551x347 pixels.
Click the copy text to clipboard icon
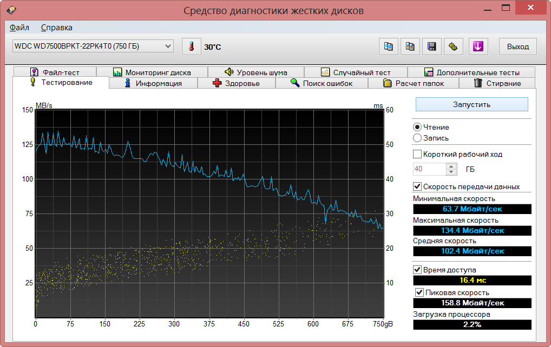[x=388, y=46]
